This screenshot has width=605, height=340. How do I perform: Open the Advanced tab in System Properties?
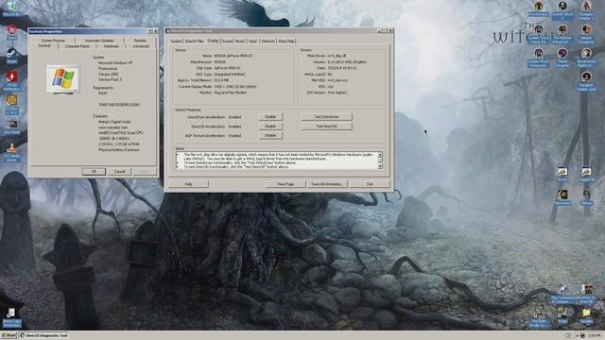pos(141,46)
